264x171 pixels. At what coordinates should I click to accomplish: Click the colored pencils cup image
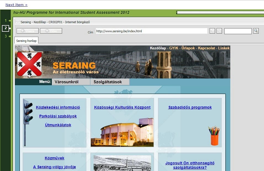pos(214,136)
